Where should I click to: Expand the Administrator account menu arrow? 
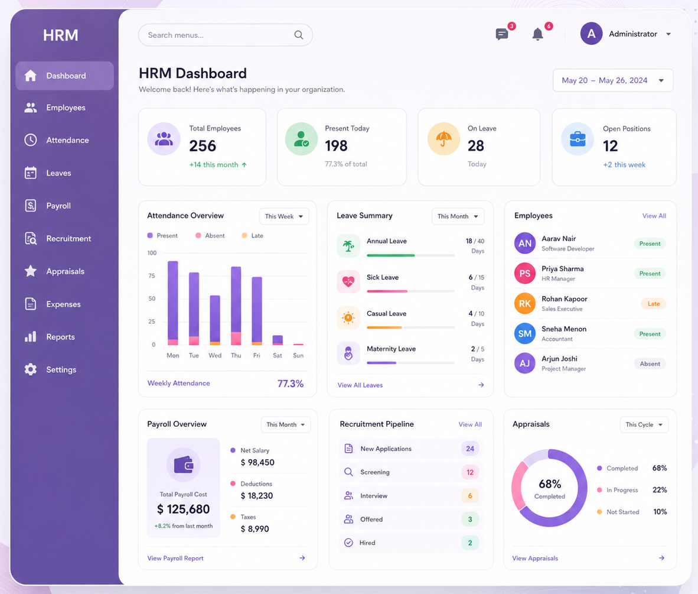click(x=668, y=34)
